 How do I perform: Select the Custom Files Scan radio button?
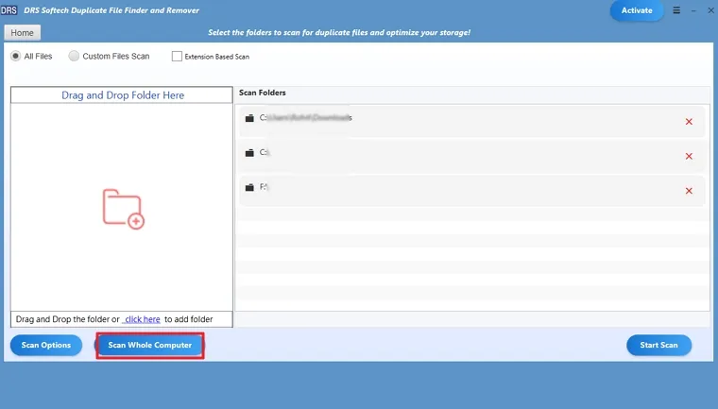pos(74,56)
